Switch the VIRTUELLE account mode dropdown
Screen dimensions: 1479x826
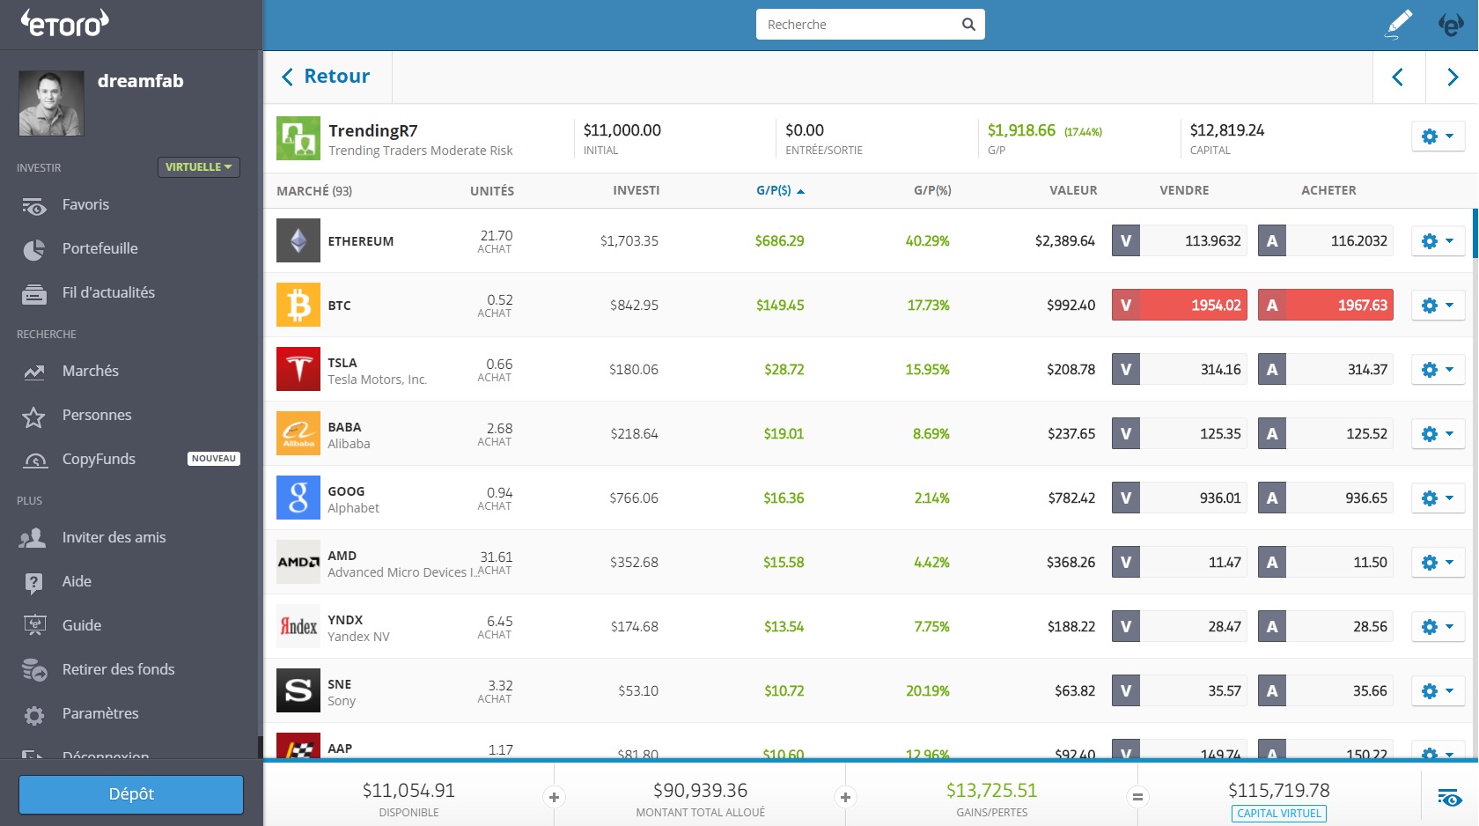pos(198,167)
